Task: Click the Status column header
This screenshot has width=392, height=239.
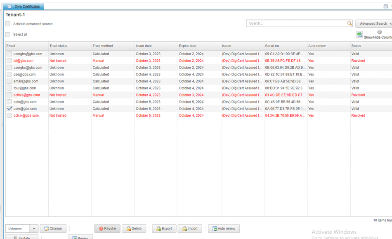Action: [x=356, y=46]
